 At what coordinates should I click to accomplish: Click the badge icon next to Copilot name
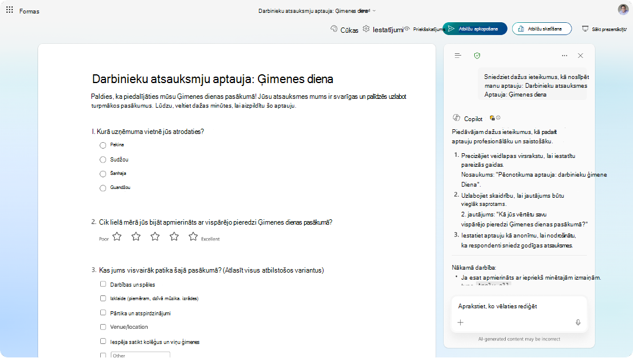point(492,118)
